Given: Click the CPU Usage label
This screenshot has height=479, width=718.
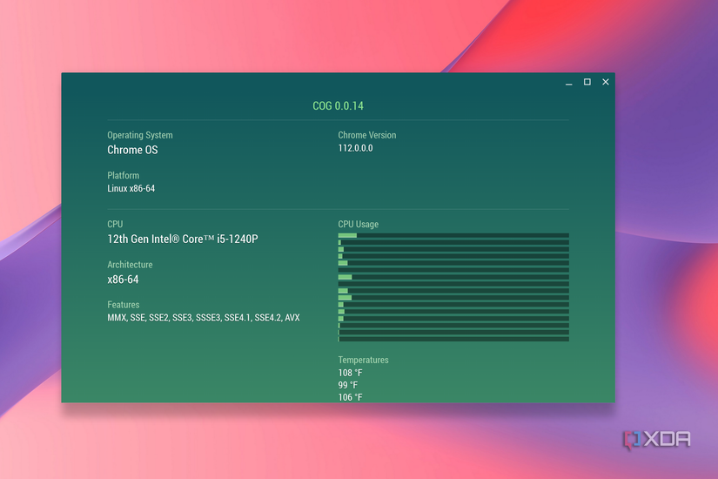Looking at the screenshot, I should (x=358, y=224).
